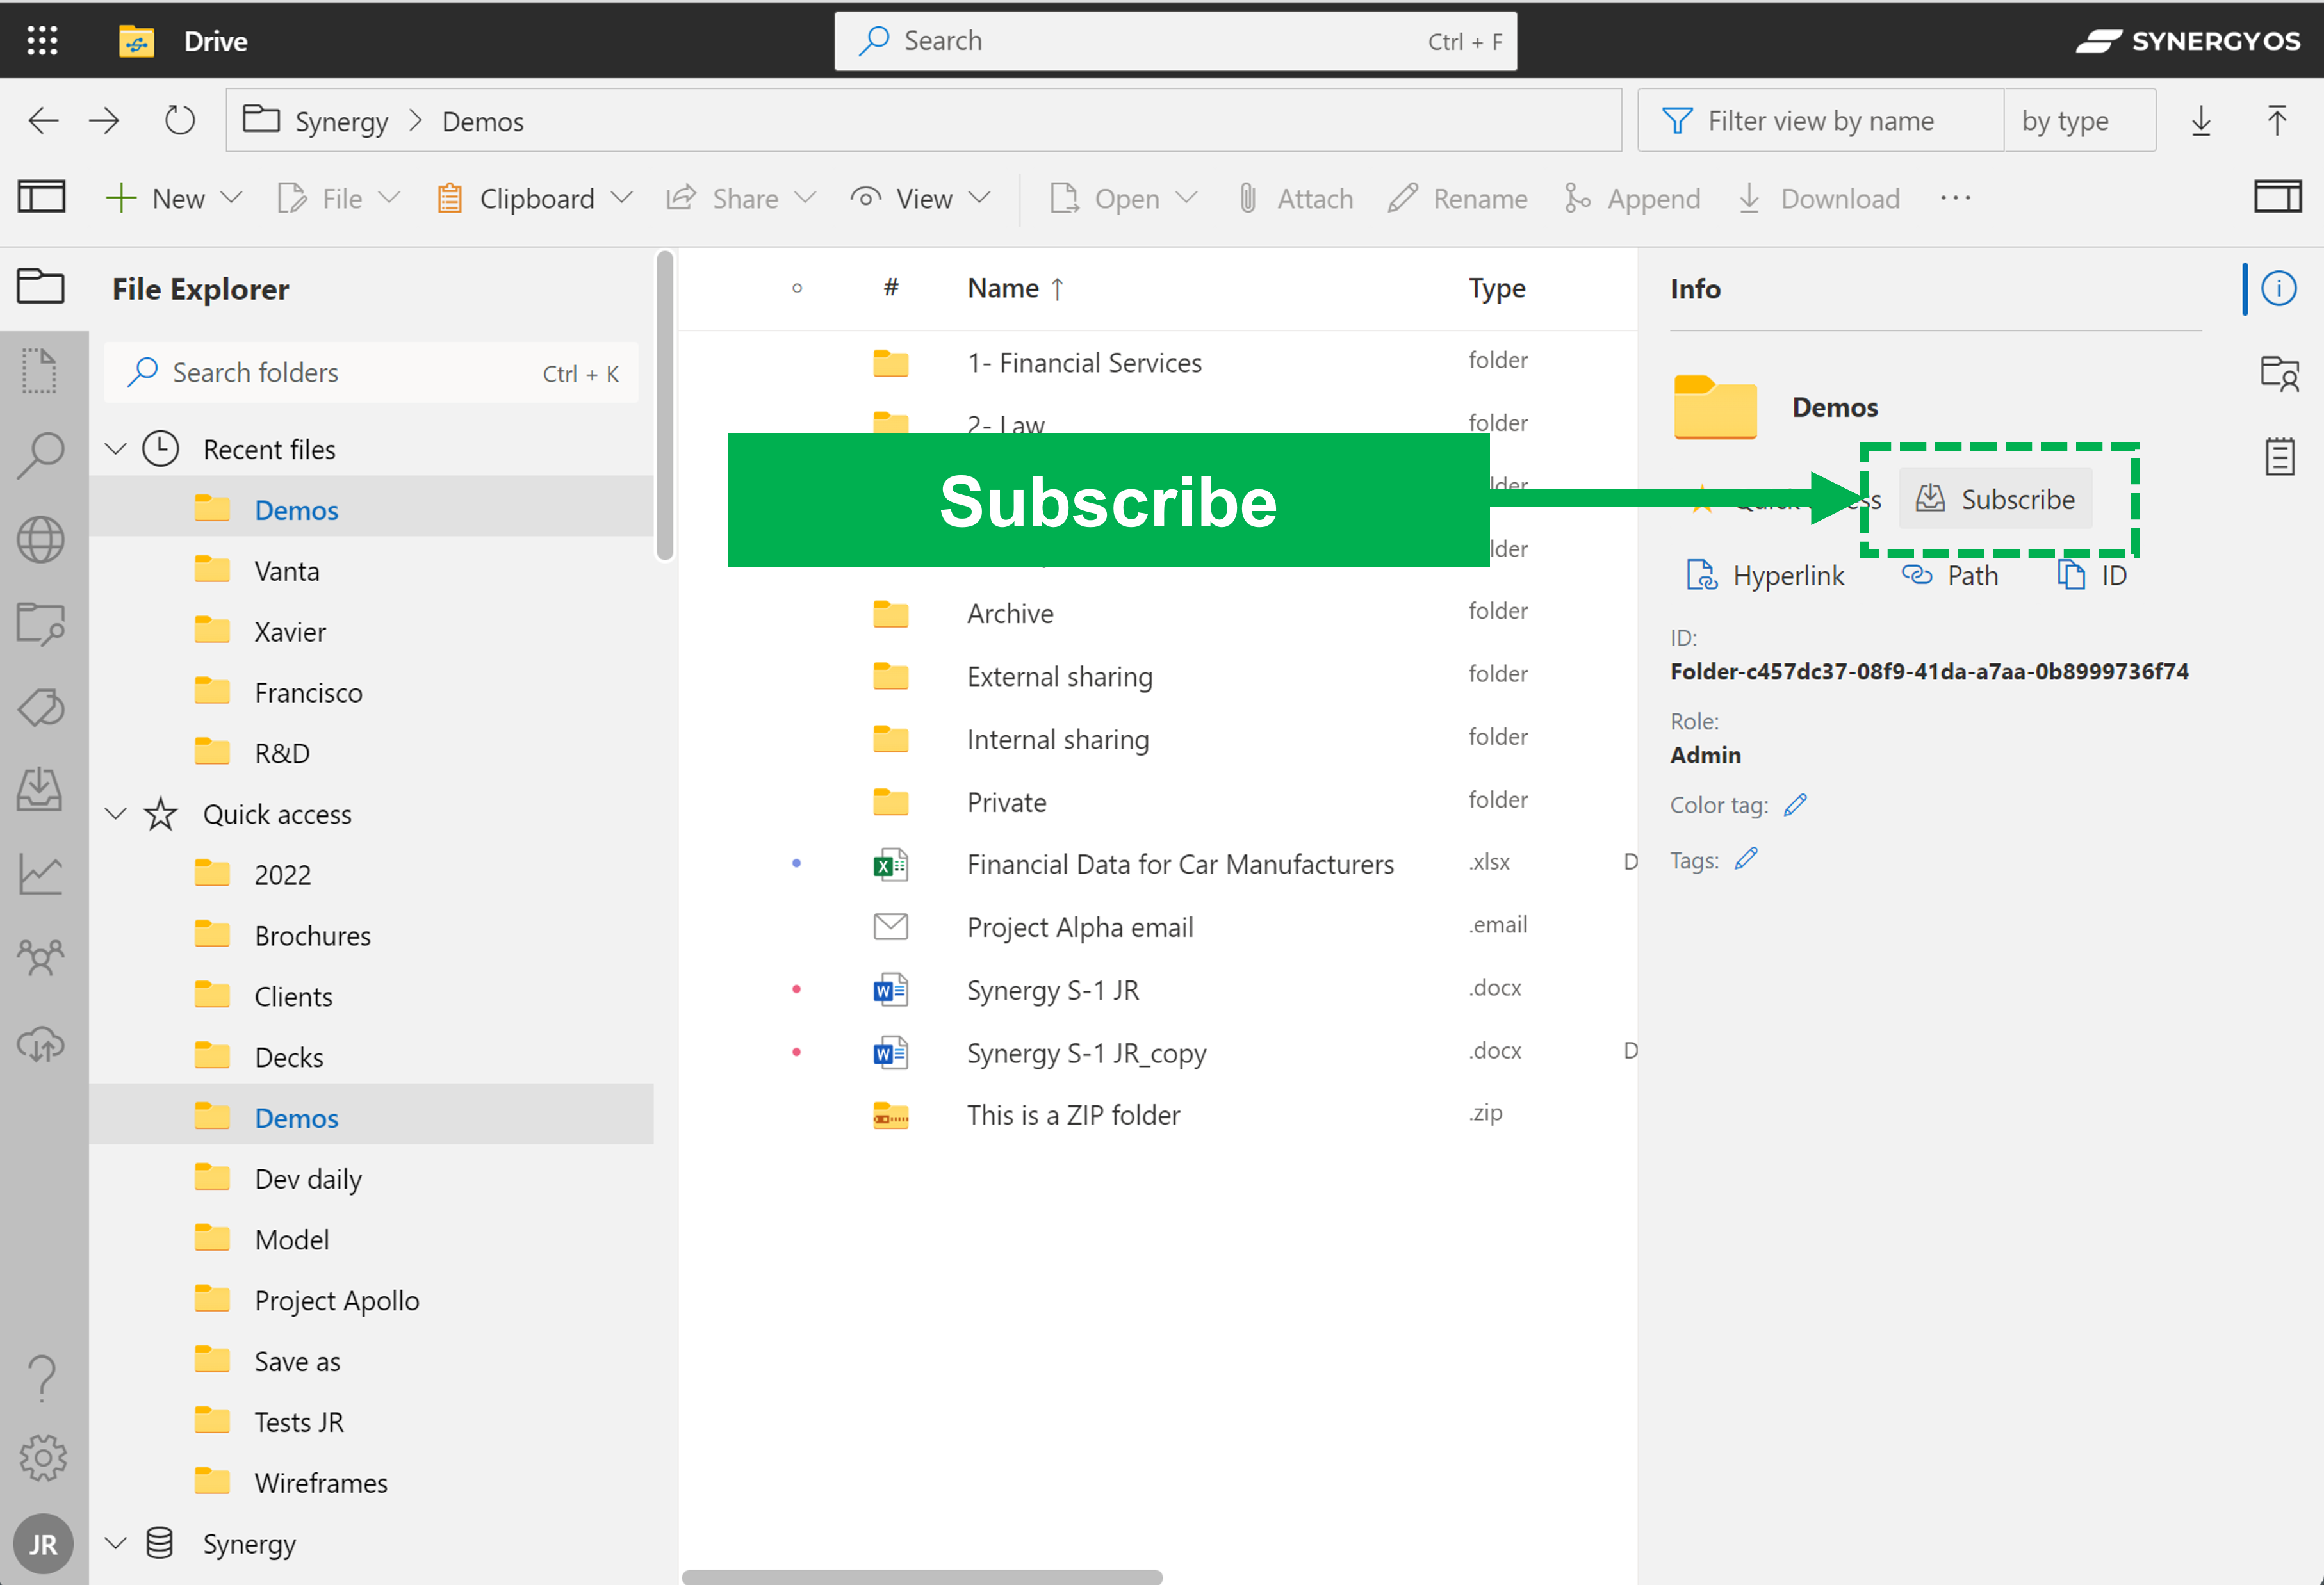Open the people group sidebar icon
2324x1585 pixels.
(41, 957)
